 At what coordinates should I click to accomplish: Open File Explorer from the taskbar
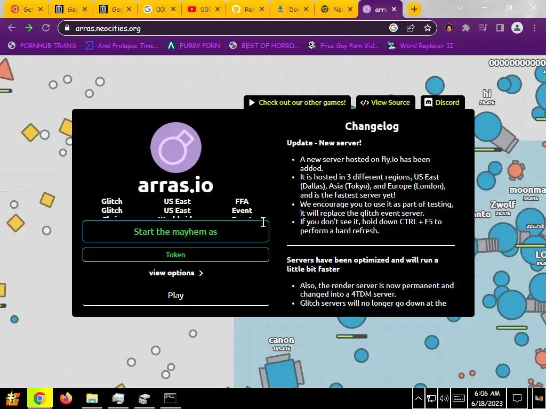click(x=92, y=398)
